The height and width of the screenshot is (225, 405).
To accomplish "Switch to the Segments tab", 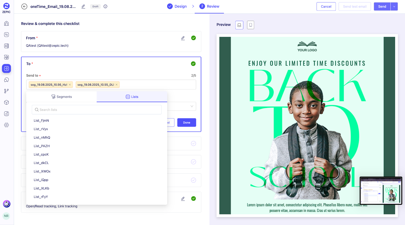I will [x=62, y=97].
